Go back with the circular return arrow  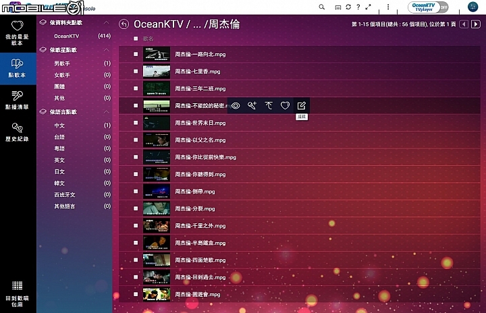coord(124,24)
